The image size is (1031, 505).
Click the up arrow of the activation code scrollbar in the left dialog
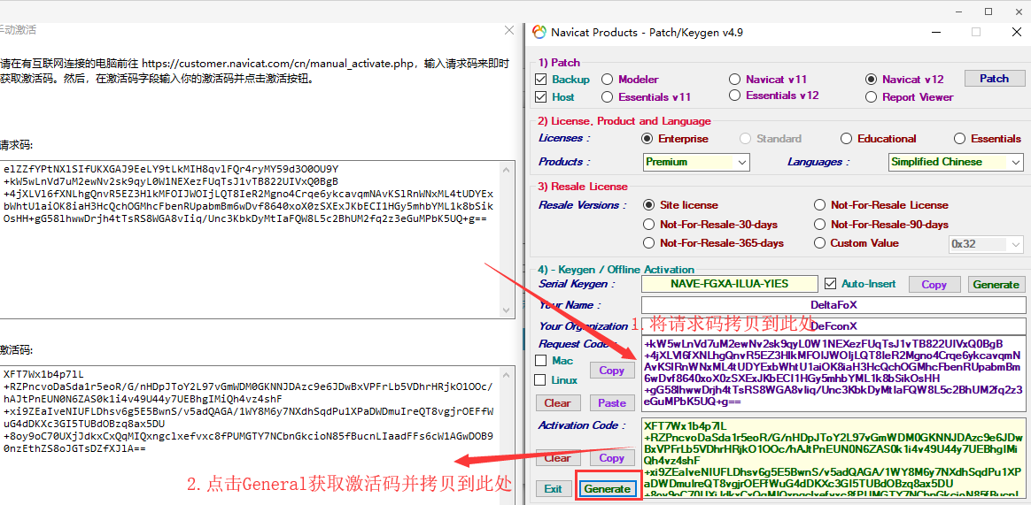tap(506, 373)
